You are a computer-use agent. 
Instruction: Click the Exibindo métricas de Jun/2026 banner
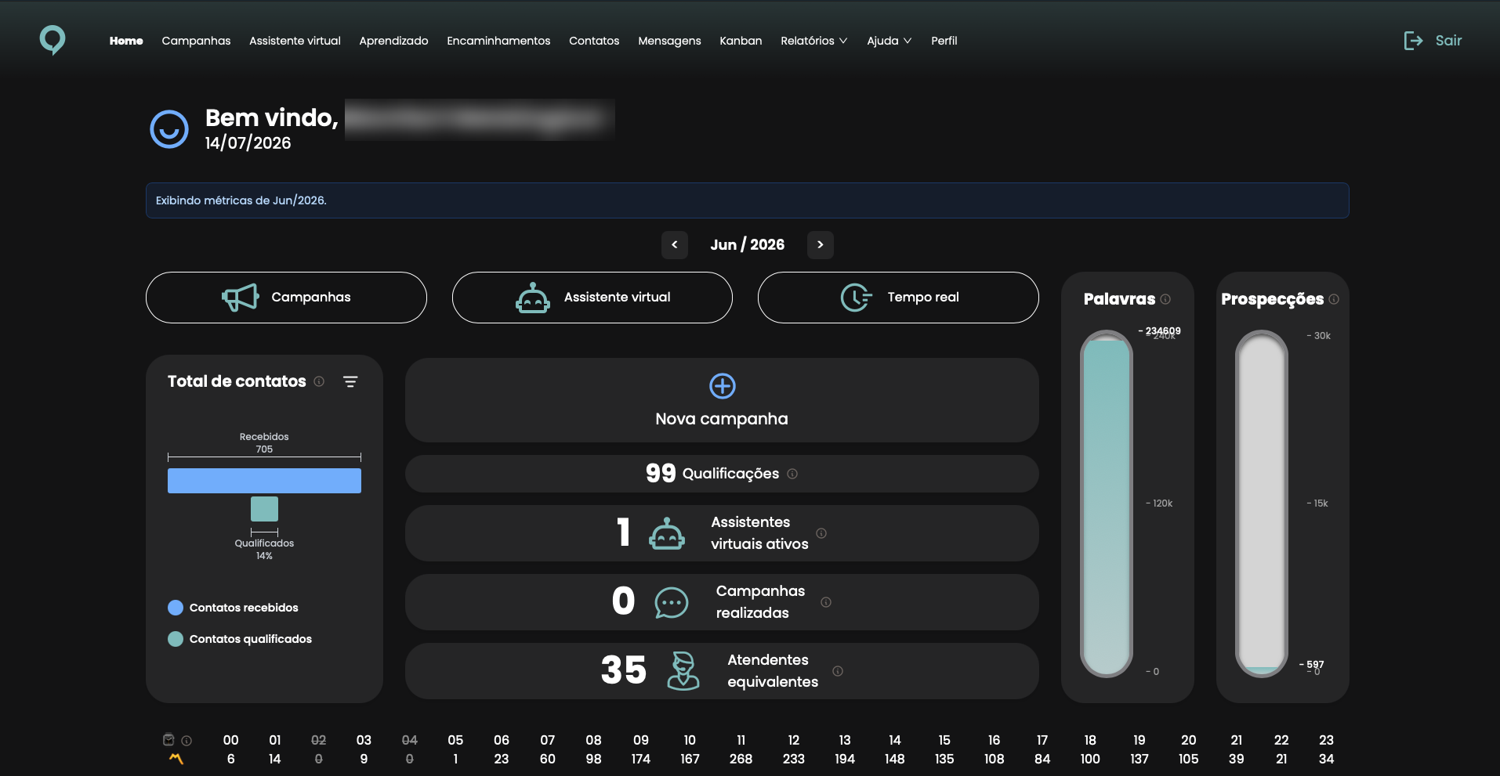748,200
